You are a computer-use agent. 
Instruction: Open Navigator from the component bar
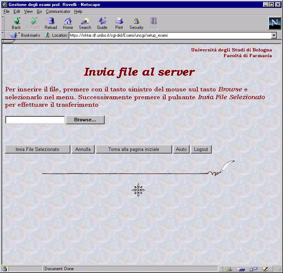pos(228,269)
